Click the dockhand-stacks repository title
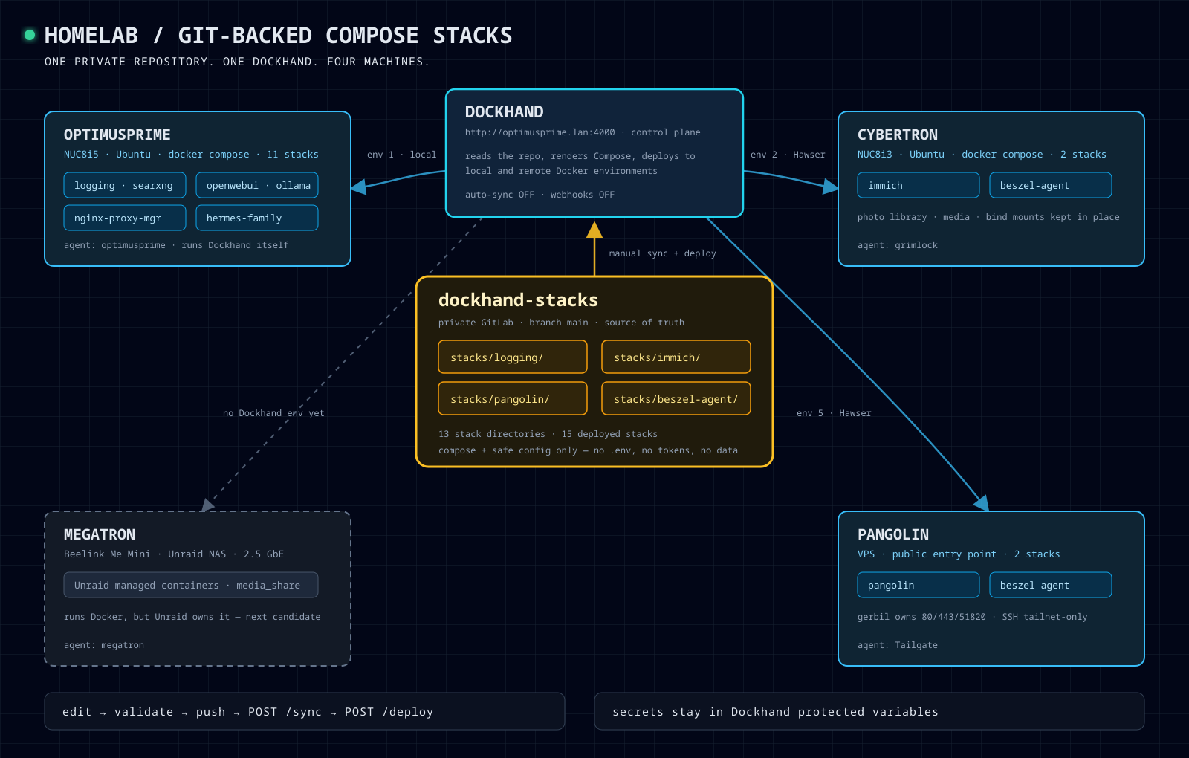The height and width of the screenshot is (758, 1189). [518, 300]
